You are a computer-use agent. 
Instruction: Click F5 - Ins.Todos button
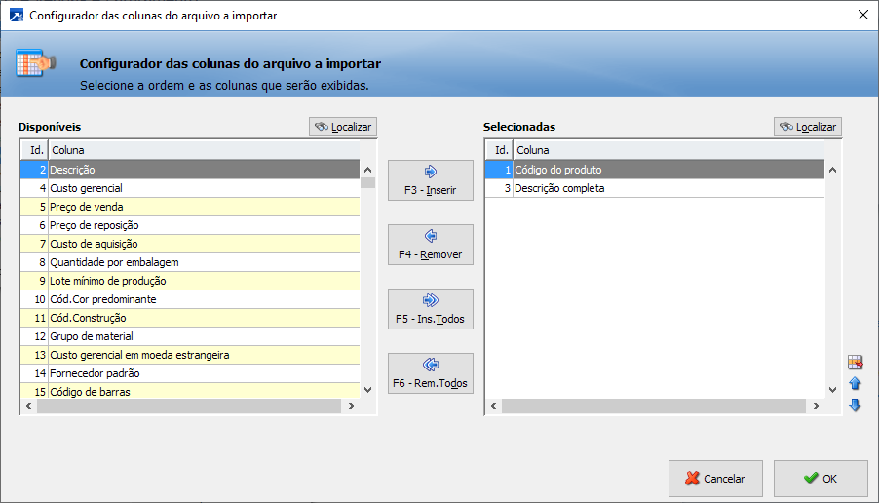pos(431,309)
